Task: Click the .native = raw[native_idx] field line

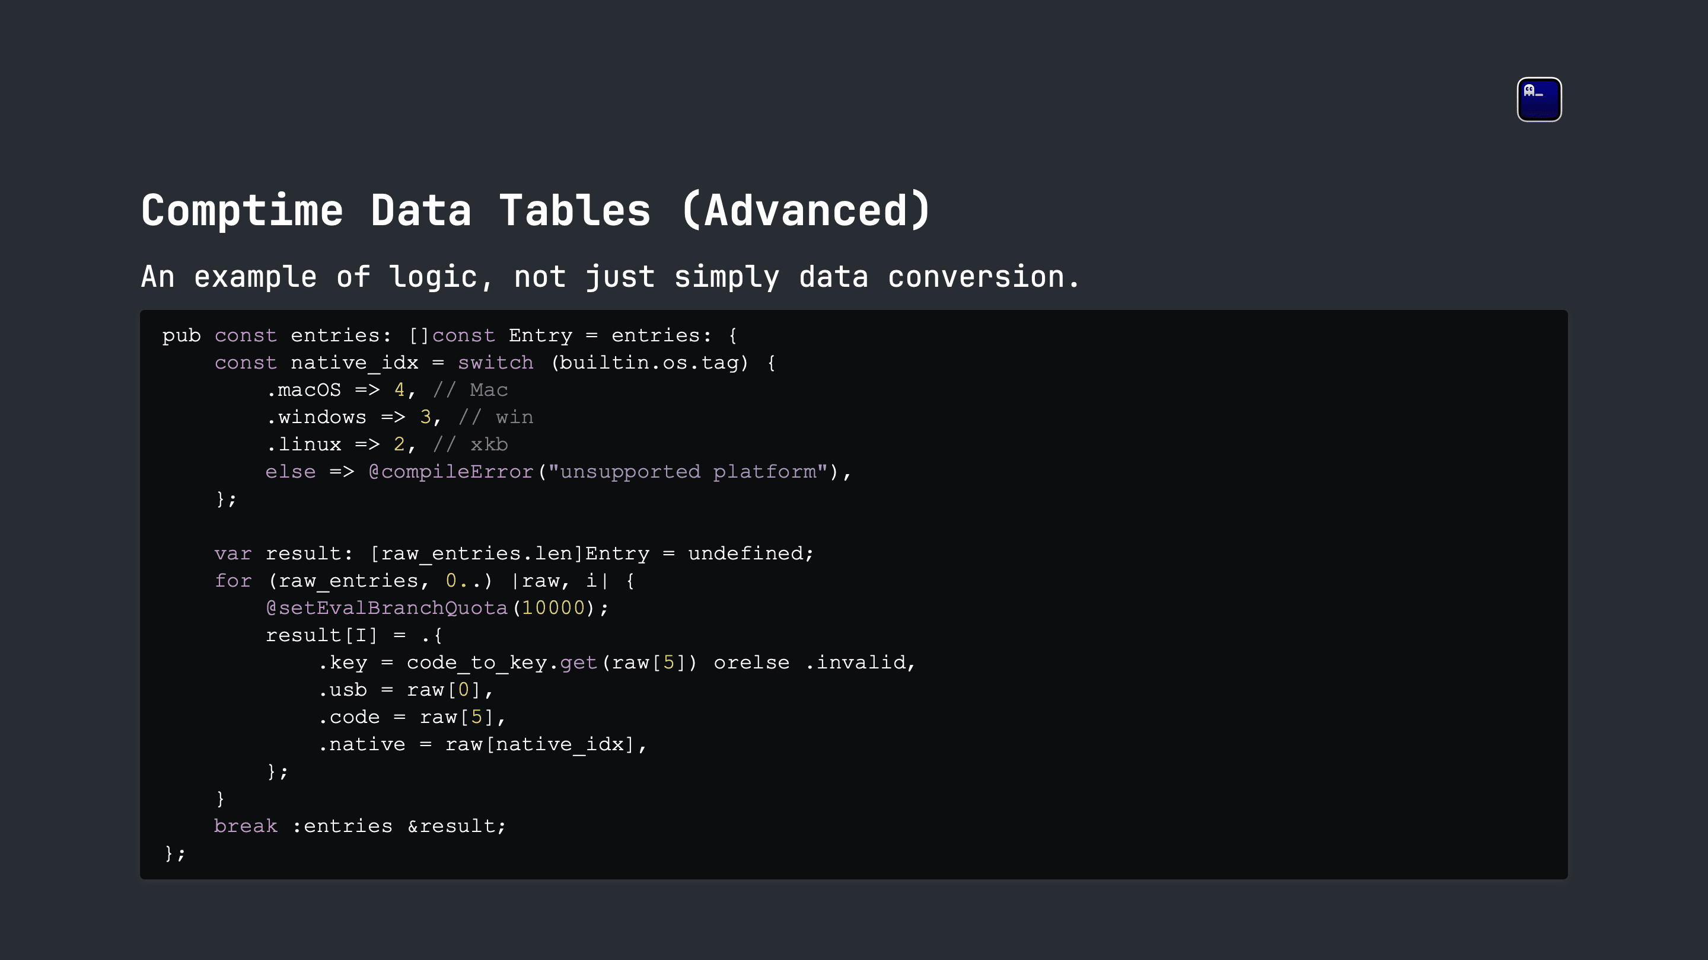Action: pyautogui.click(x=483, y=744)
